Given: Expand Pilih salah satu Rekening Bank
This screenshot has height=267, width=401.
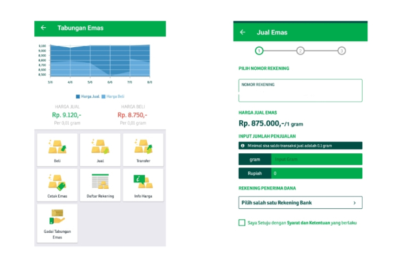Looking at the screenshot, I should (x=300, y=202).
